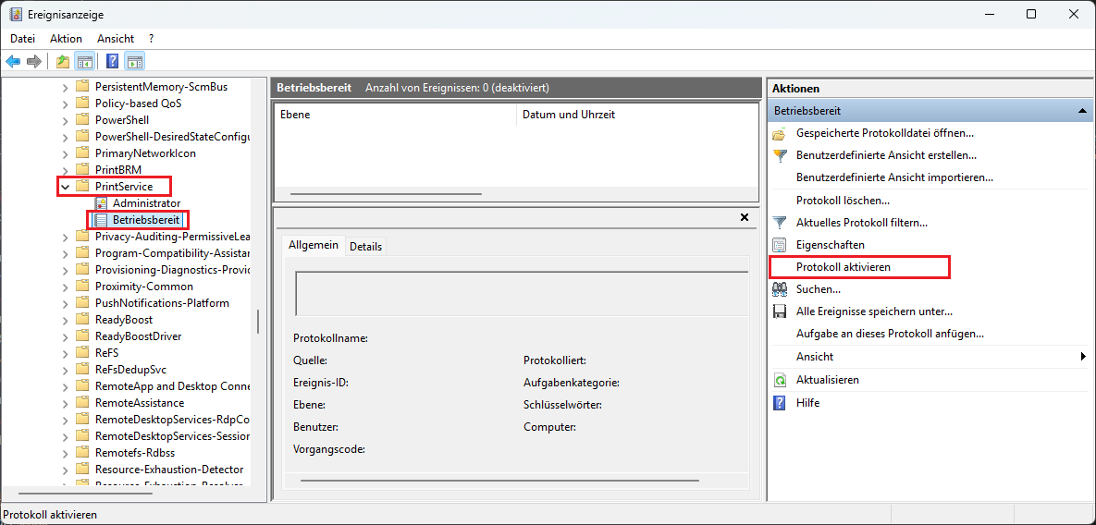Sort by Datum und Uhrzeit column header
Screen dimensions: 1096x525
click(x=636, y=115)
